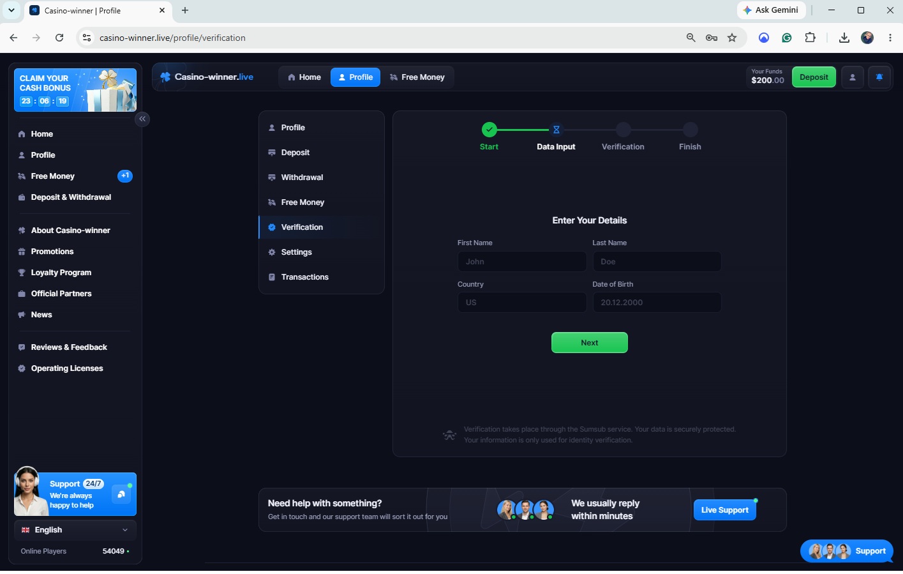
Task: Click Profile icon in left sidebar
Action: tap(22, 155)
